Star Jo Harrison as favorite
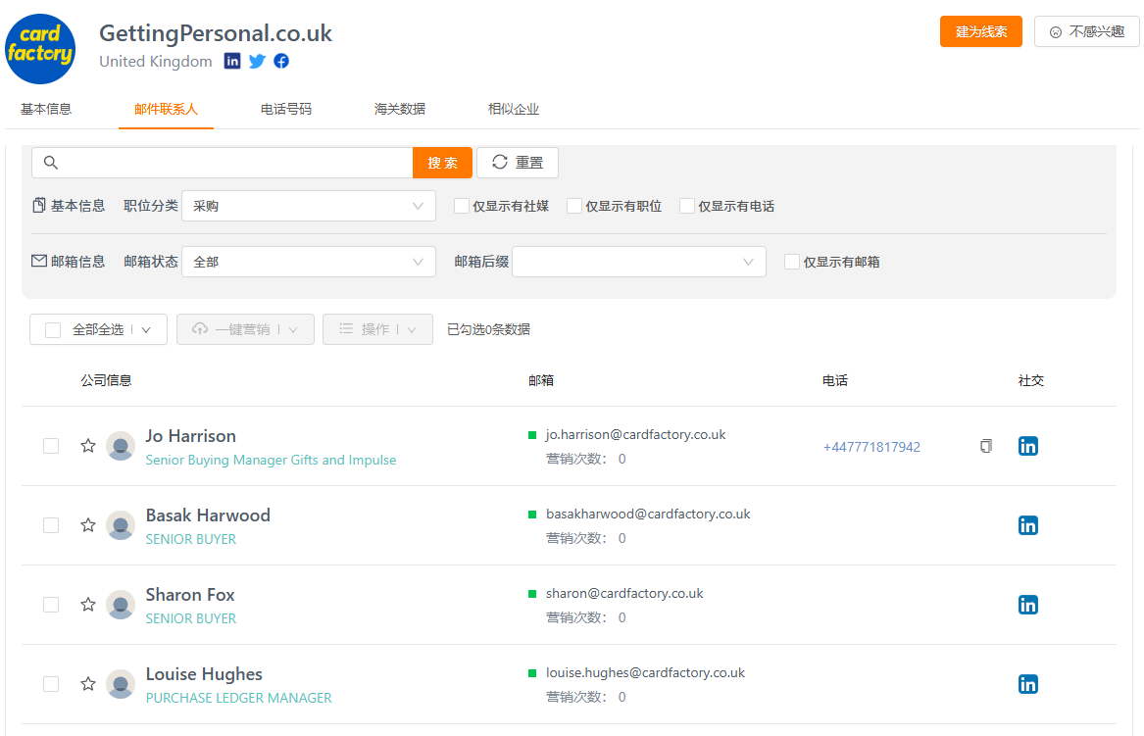The width and height of the screenshot is (1144, 736). [88, 446]
